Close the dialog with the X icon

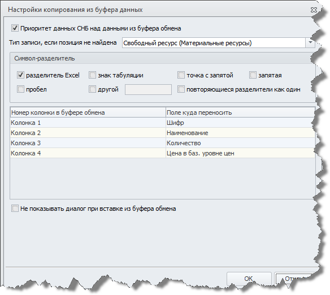(314, 10)
